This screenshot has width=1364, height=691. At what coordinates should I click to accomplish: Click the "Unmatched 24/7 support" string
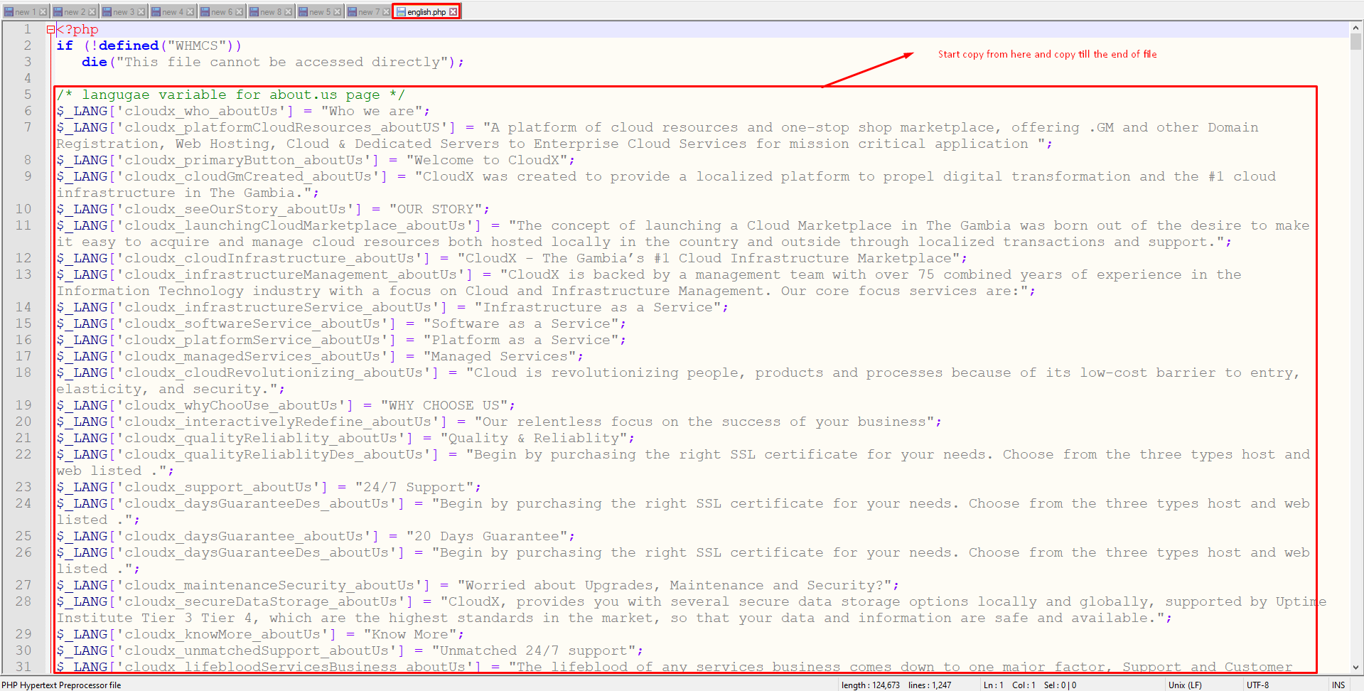click(x=534, y=650)
